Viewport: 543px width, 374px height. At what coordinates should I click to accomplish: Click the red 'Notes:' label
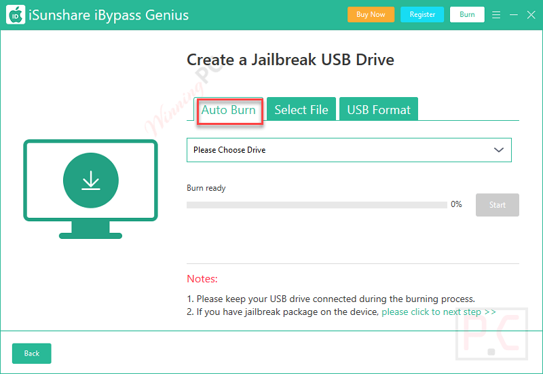(x=202, y=279)
